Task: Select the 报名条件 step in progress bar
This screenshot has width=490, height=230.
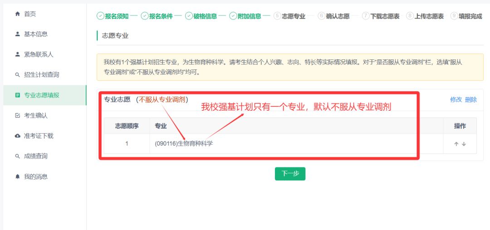Action: click(x=157, y=16)
